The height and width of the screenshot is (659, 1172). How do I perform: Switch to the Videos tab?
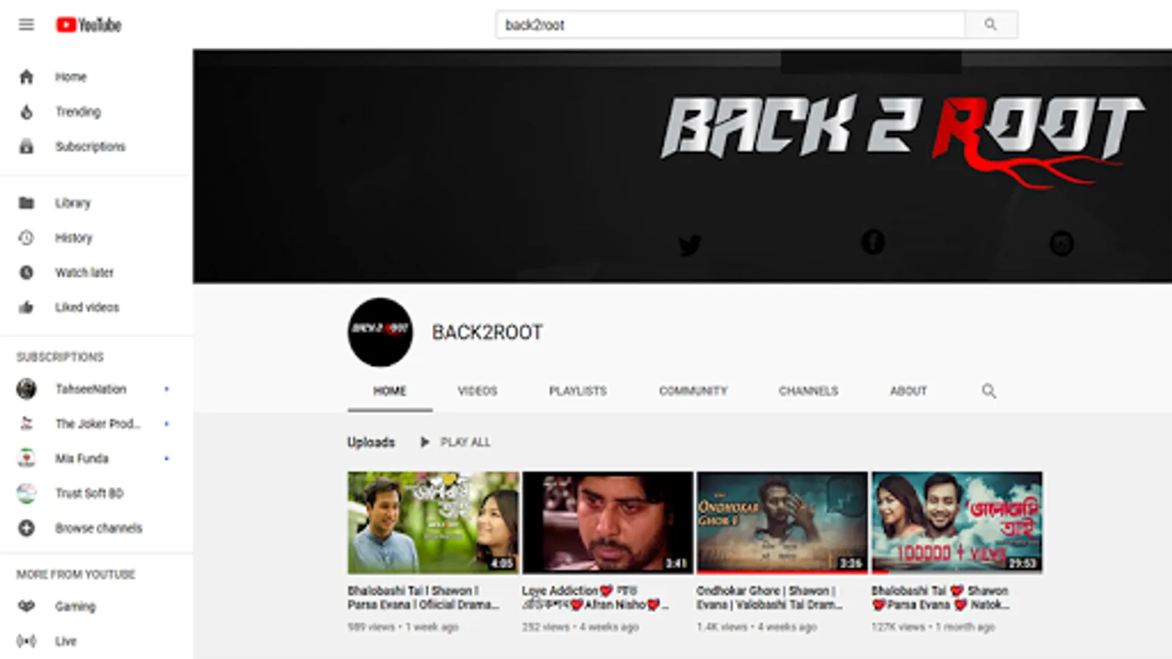pos(478,391)
